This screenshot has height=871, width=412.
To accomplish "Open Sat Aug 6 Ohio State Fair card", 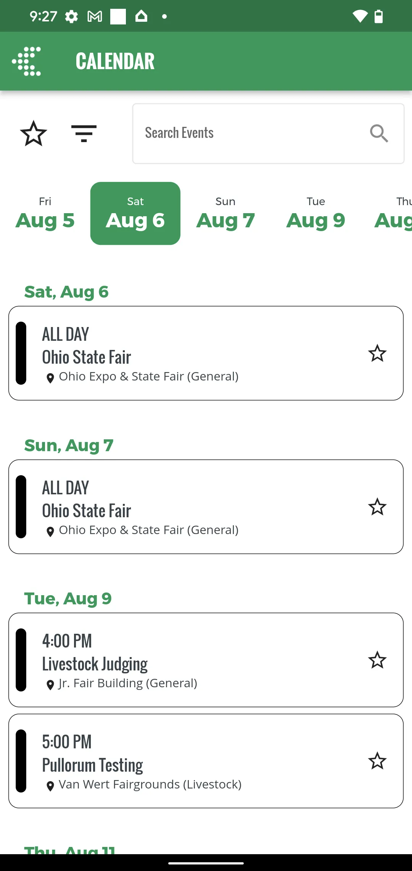I will [x=206, y=353].
